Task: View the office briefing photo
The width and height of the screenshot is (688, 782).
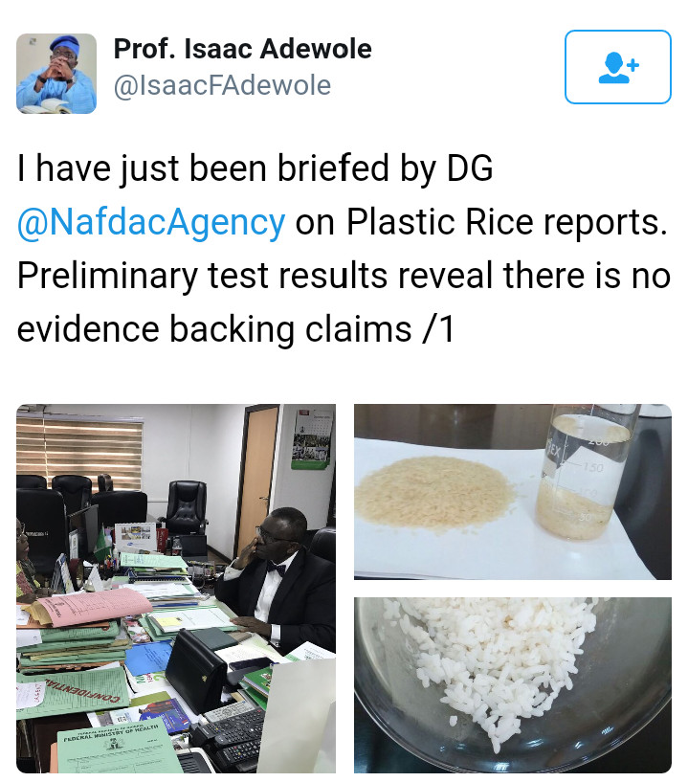Action: (176, 589)
